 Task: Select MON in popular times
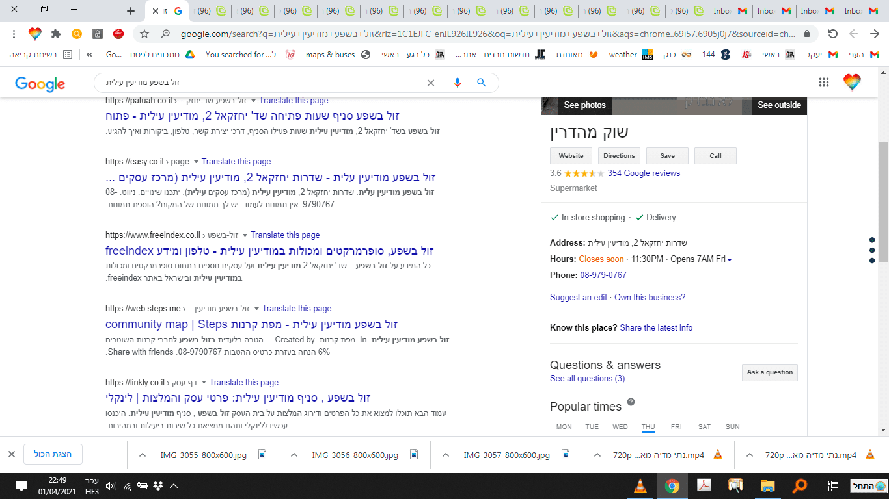(x=564, y=426)
